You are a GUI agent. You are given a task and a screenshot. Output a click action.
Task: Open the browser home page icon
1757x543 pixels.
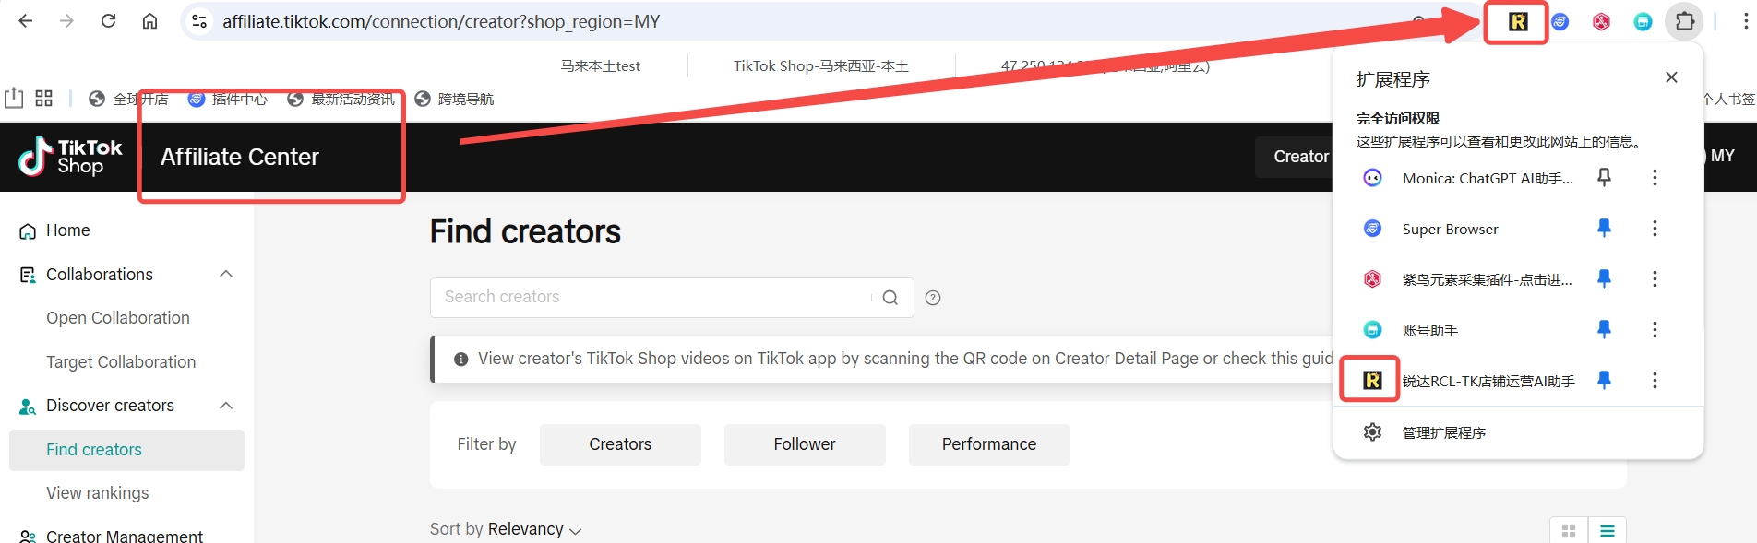coord(149,21)
